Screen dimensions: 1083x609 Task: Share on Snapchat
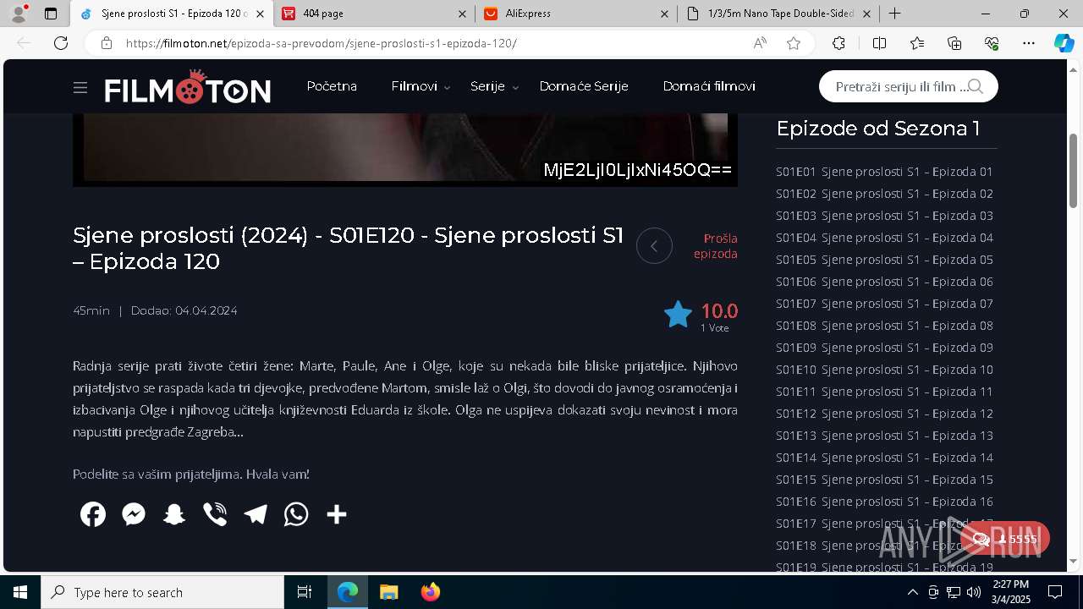point(174,514)
